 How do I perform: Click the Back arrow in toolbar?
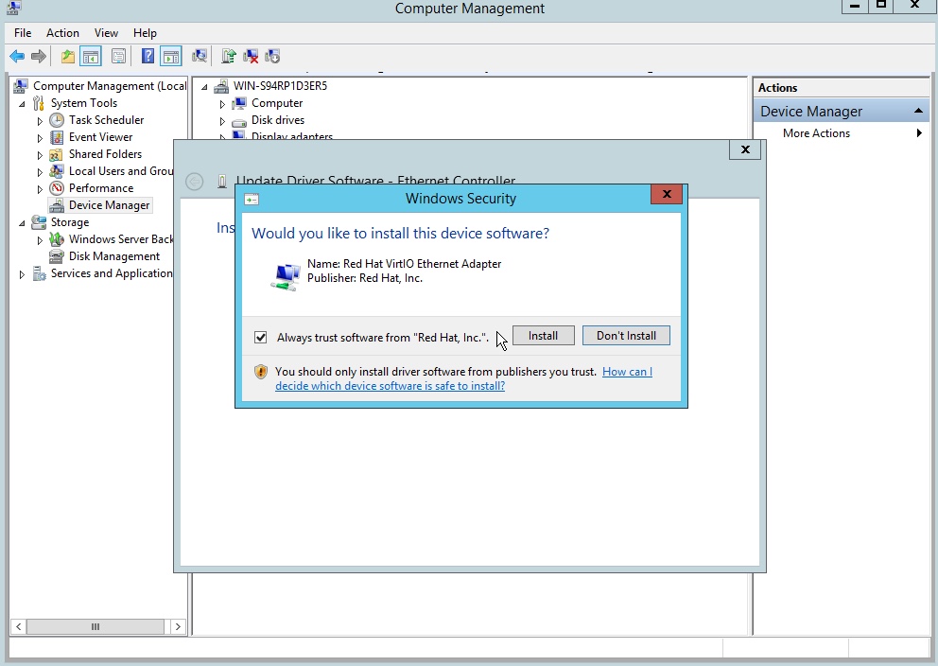pyautogui.click(x=17, y=56)
